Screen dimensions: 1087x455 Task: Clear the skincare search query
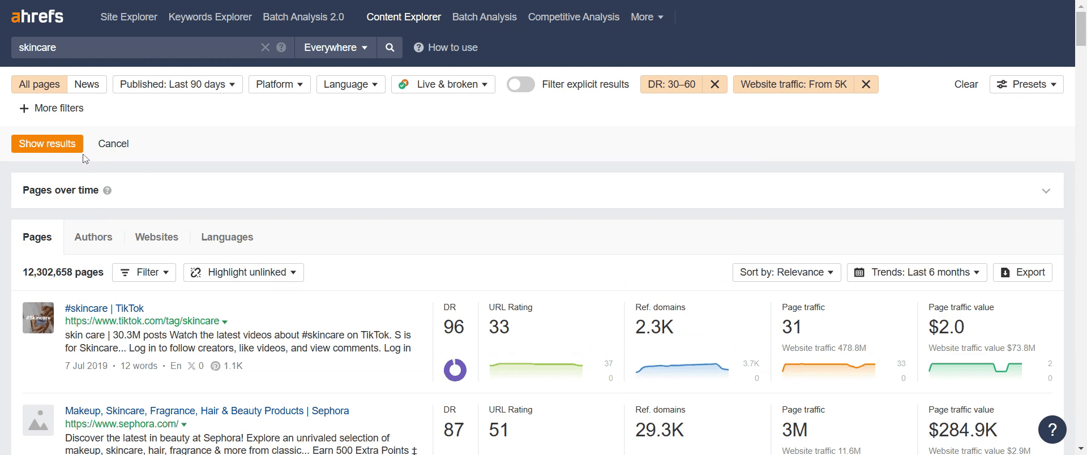click(x=265, y=48)
